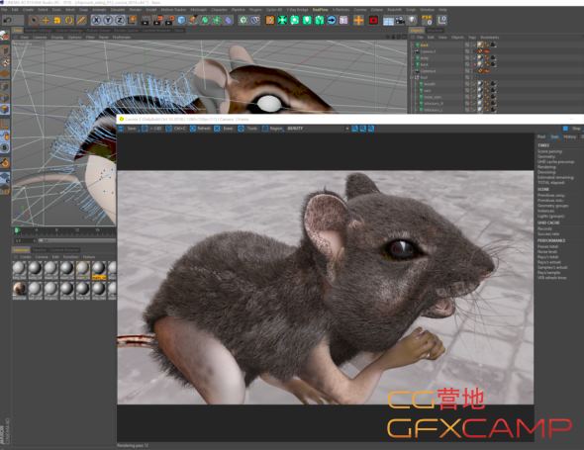Click the red record icon in top toolbar
The width and height of the screenshot is (584, 450).
[x=373, y=20]
